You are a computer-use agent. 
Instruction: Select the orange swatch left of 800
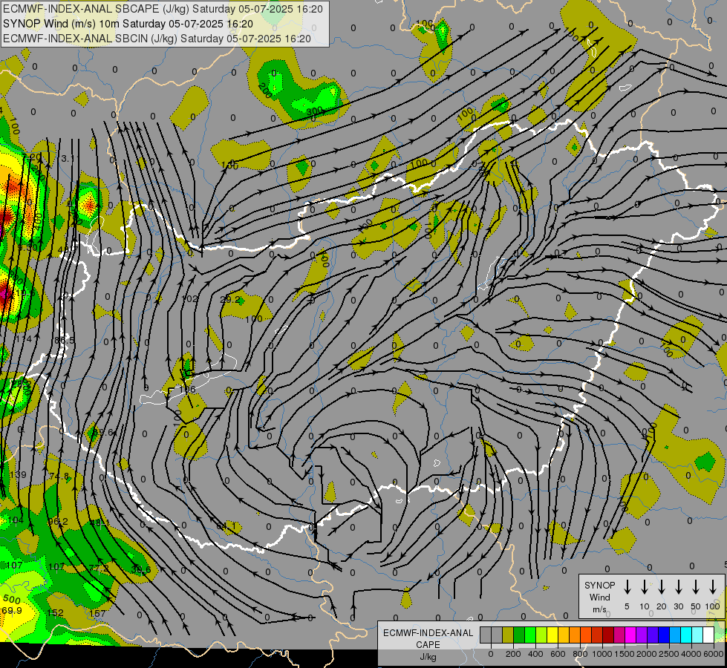pyautogui.click(x=575, y=635)
